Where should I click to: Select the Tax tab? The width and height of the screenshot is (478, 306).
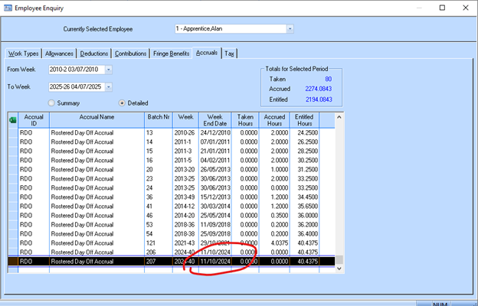[230, 54]
